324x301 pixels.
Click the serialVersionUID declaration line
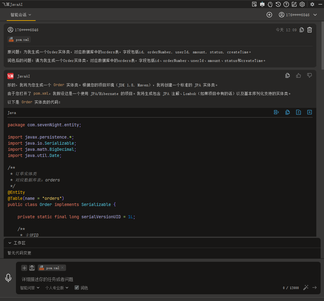(76, 217)
